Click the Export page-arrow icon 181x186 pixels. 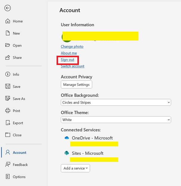tap(8, 123)
